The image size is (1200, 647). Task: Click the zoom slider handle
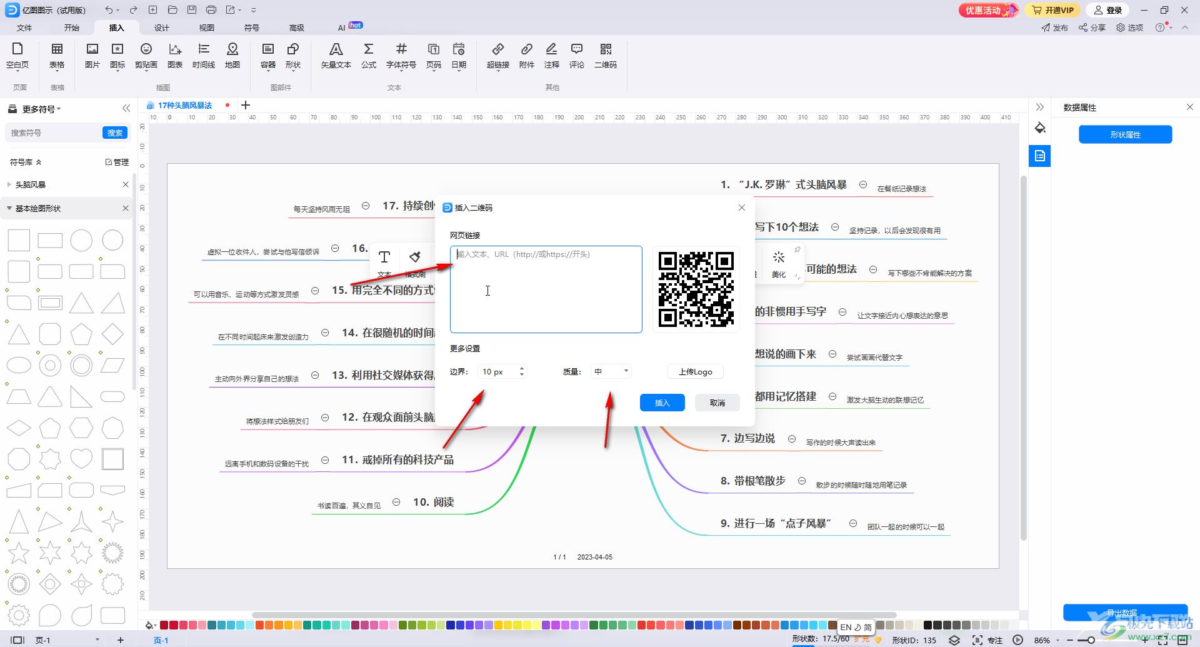[1091, 640]
